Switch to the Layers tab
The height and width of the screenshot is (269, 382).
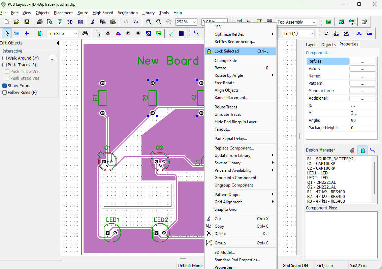311,44
